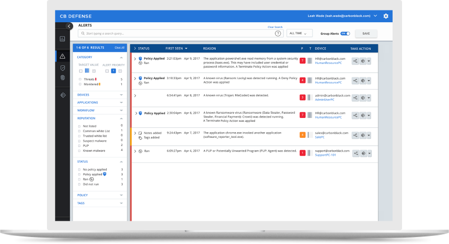Click target icon for Ransom Locky alert row
The width and height of the screenshot is (449, 244).
coord(363,81)
